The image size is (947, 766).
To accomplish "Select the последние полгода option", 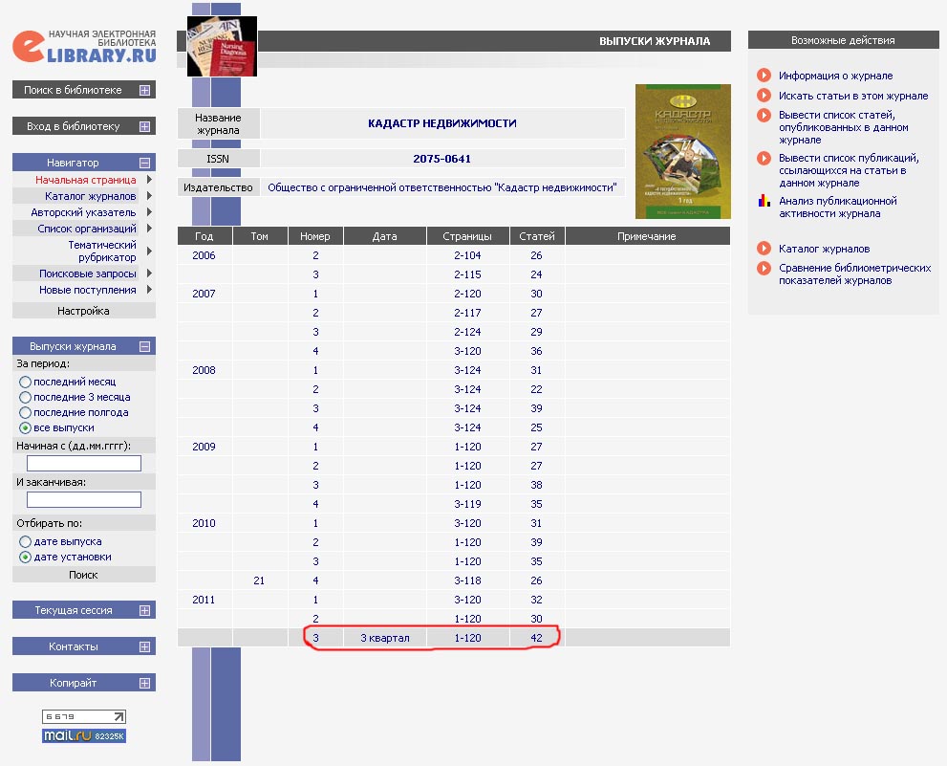I will pyautogui.click(x=25, y=412).
